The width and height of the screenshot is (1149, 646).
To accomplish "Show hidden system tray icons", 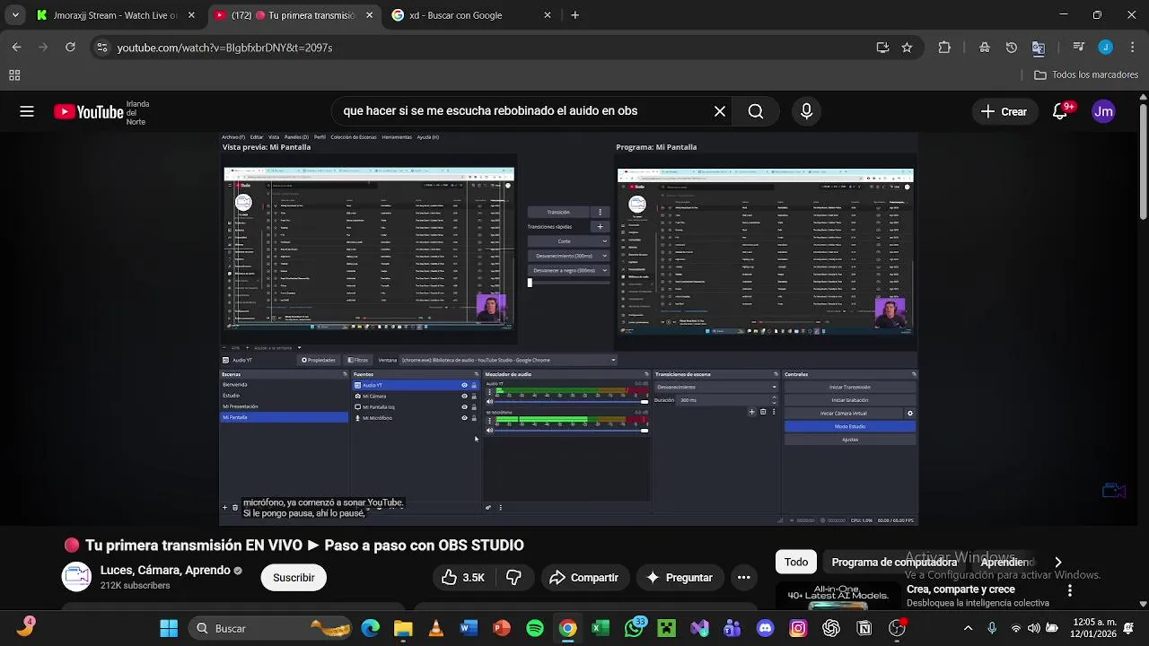I will 968,628.
